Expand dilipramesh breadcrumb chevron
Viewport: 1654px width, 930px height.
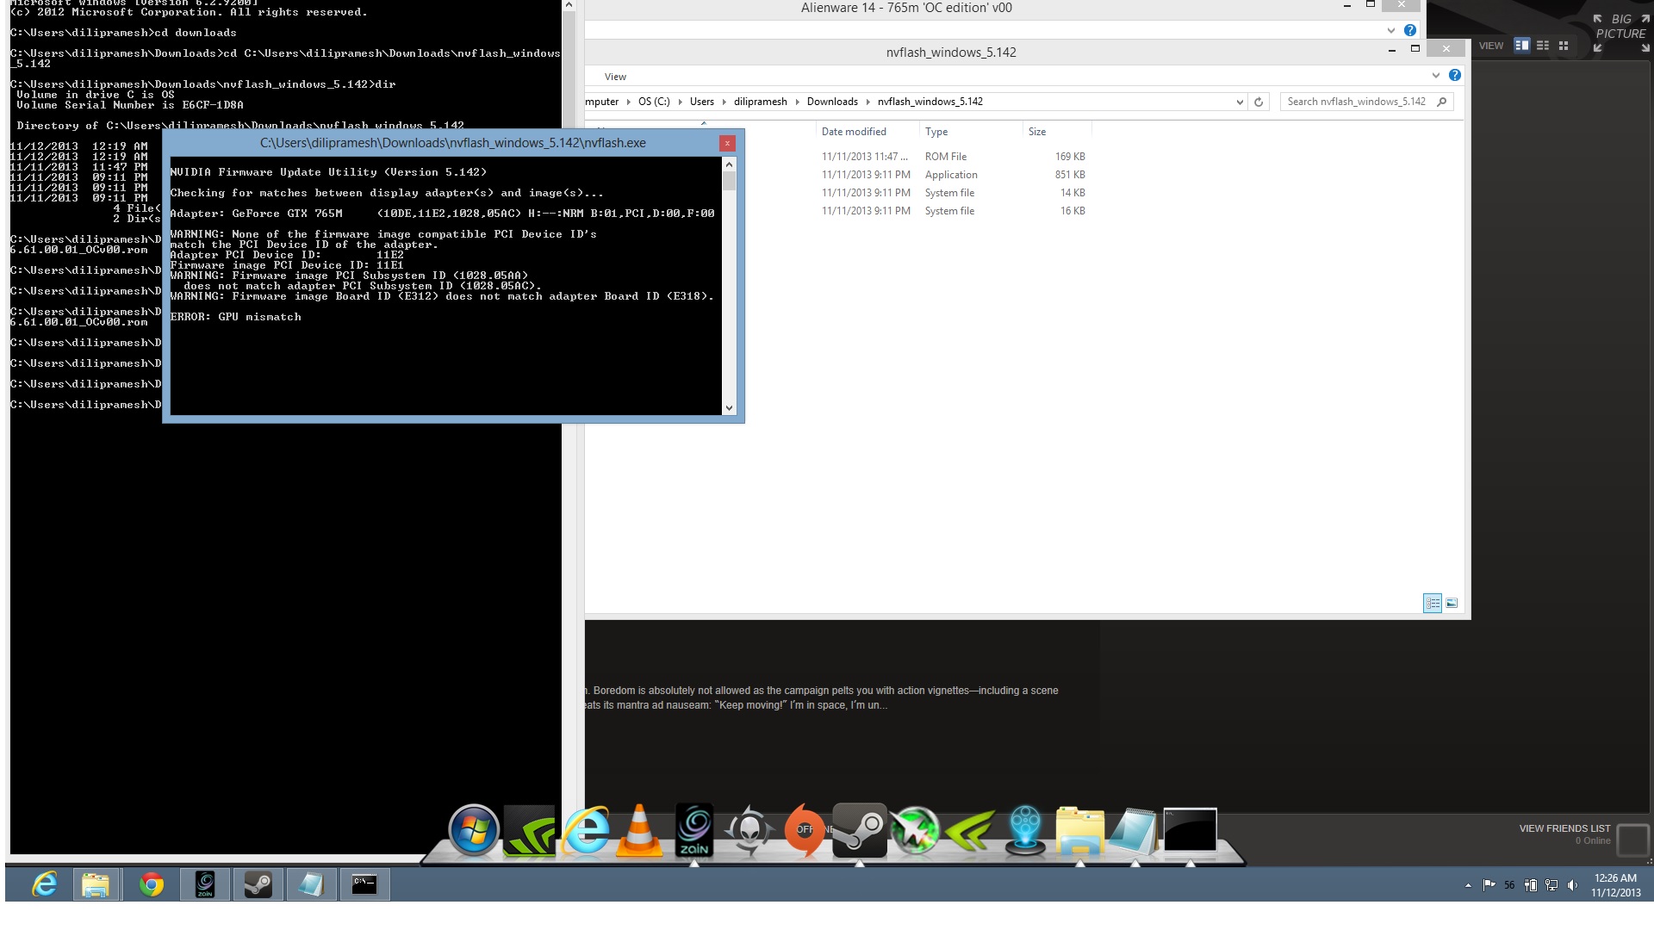797,102
